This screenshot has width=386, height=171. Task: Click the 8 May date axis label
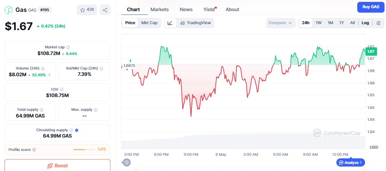[221, 155]
